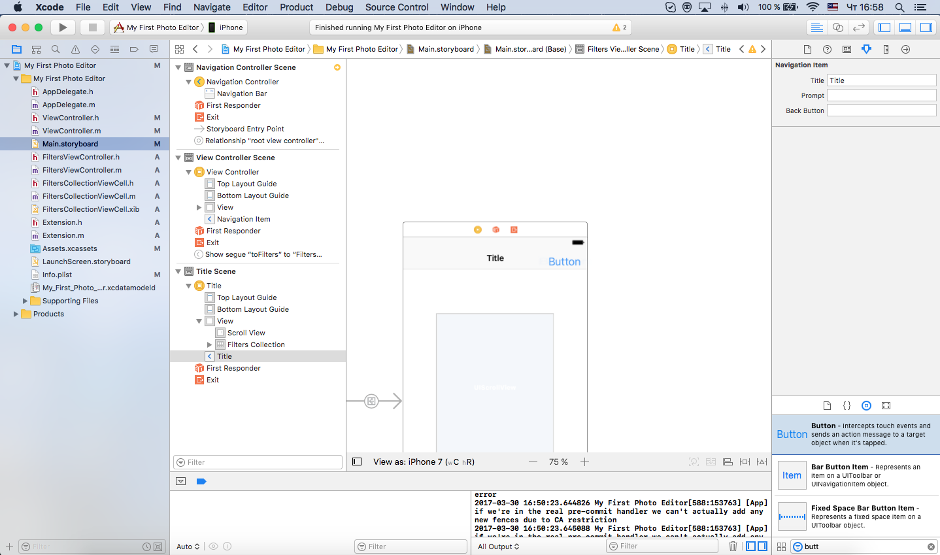Open the Navigate menu

click(212, 7)
